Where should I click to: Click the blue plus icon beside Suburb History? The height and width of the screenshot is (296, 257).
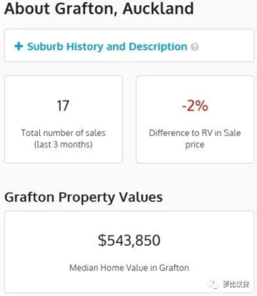[x=19, y=46]
